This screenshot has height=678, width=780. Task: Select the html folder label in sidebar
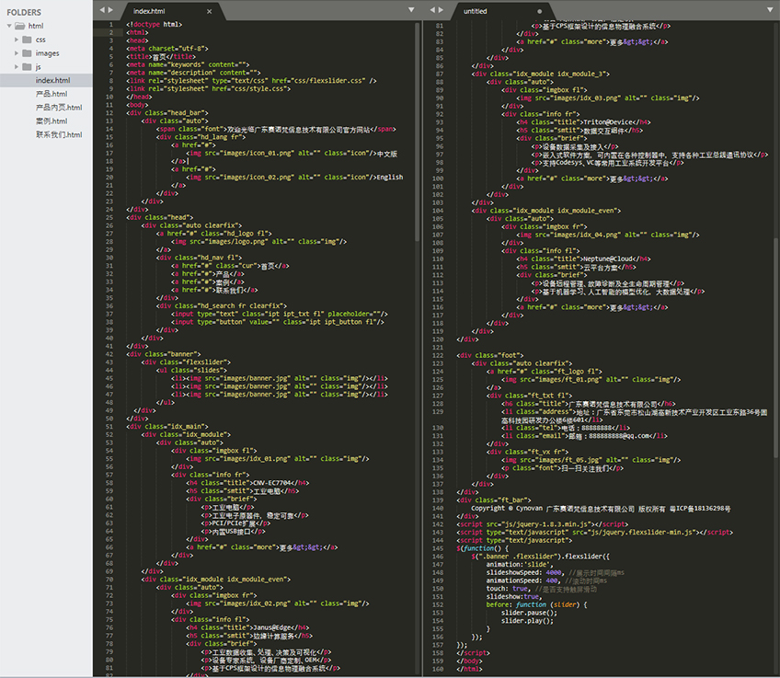tap(36, 26)
